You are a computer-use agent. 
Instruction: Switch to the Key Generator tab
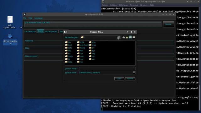pyautogui.click(x=30, y=31)
